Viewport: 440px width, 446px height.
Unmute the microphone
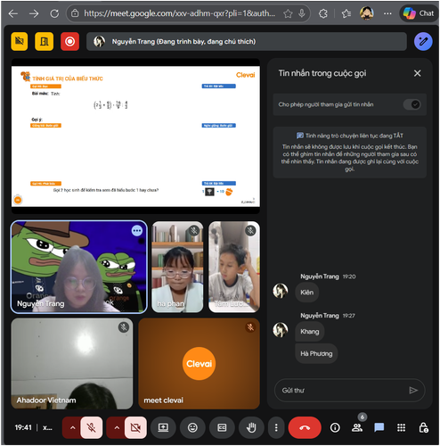(92, 427)
